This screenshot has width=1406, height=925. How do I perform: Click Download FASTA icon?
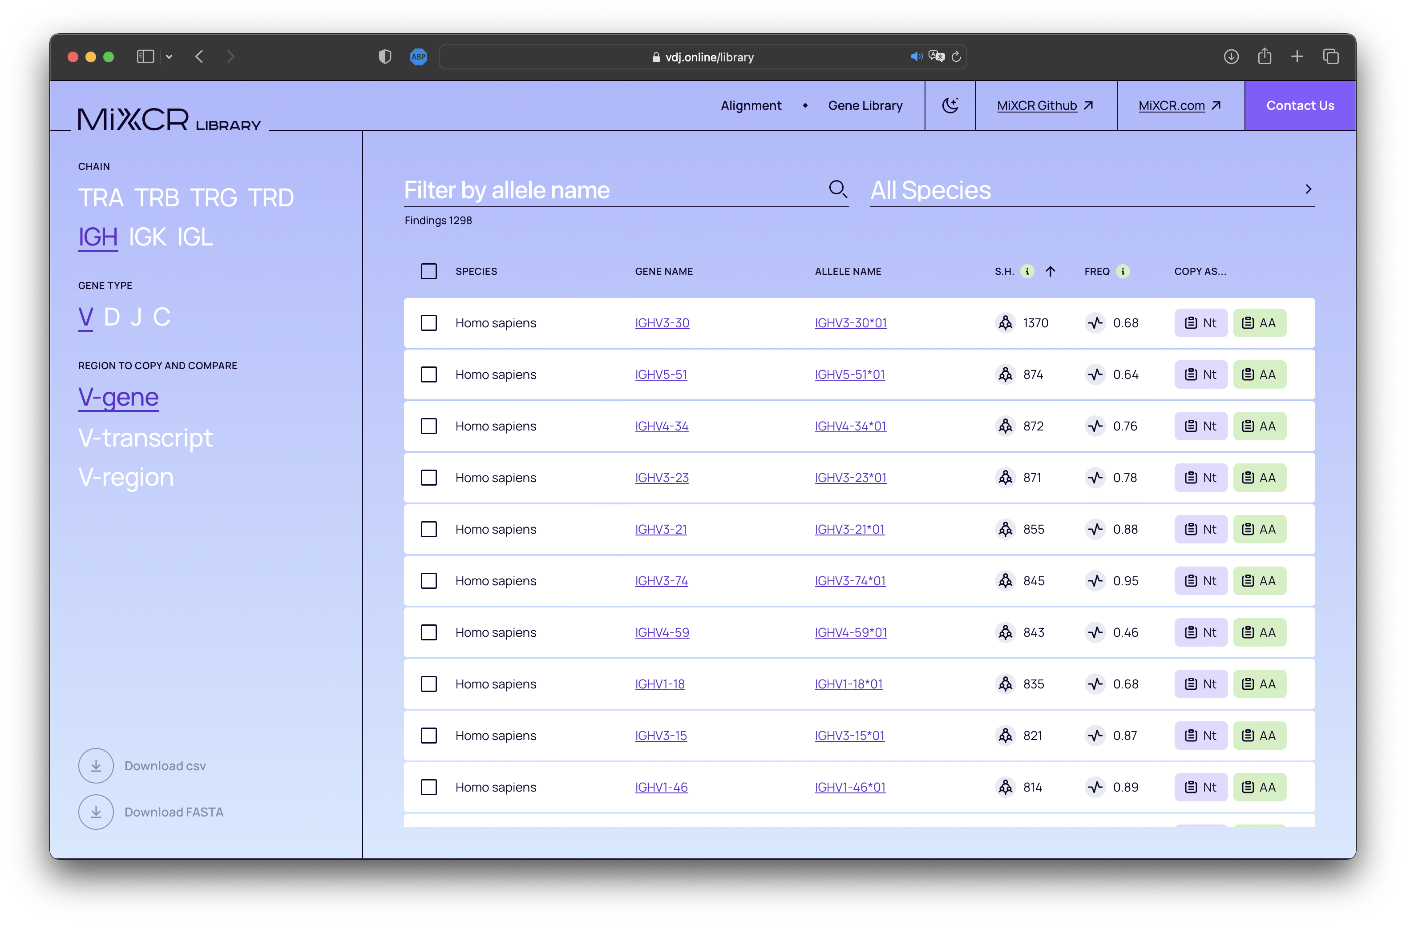click(x=96, y=812)
